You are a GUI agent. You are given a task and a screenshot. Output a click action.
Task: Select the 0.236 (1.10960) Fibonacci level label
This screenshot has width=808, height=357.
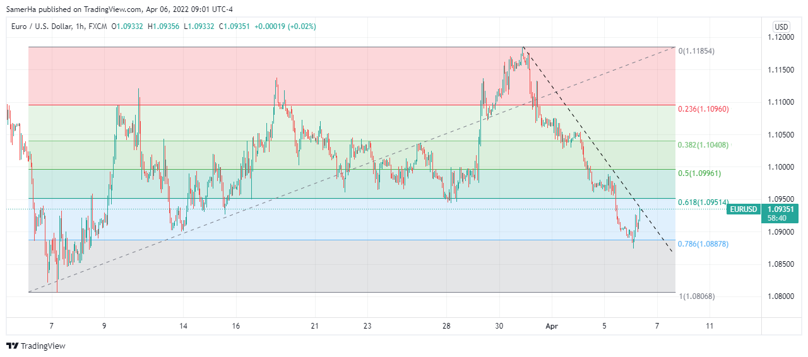(x=703, y=109)
